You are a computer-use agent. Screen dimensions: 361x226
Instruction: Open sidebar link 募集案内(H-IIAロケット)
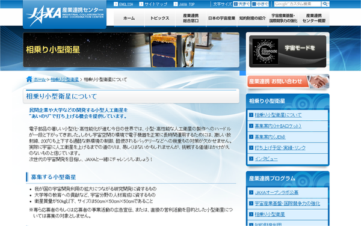coord(278,126)
